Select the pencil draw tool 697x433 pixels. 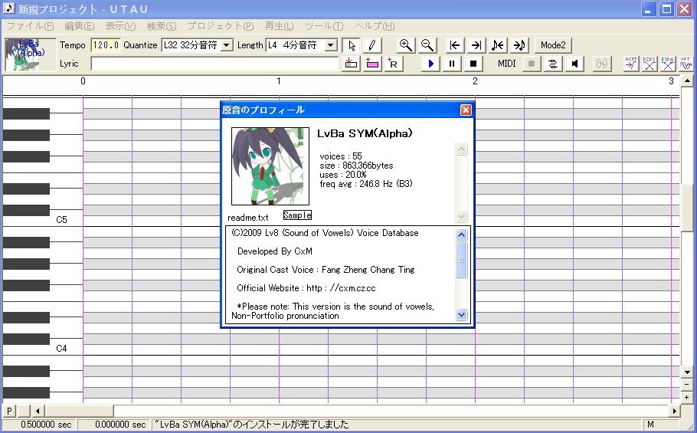371,45
